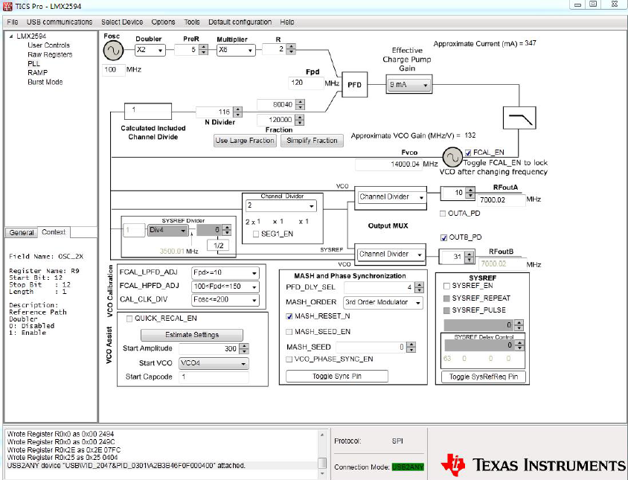The width and height of the screenshot is (628, 480).
Task: Click the Fosc 100 MHz input field
Action: click(x=114, y=70)
